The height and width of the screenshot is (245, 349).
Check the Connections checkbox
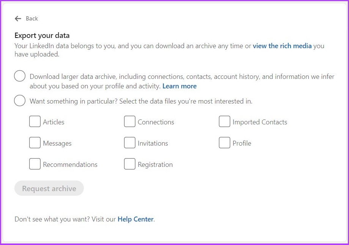pyautogui.click(x=129, y=121)
